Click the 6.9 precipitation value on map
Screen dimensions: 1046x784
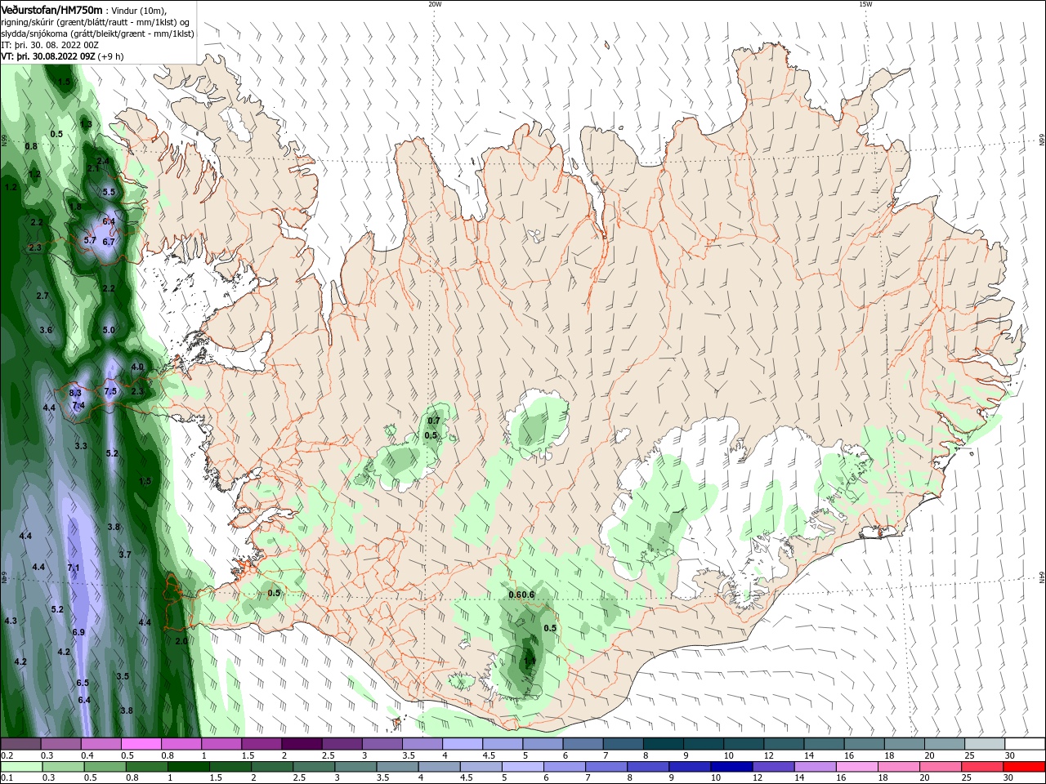point(78,632)
